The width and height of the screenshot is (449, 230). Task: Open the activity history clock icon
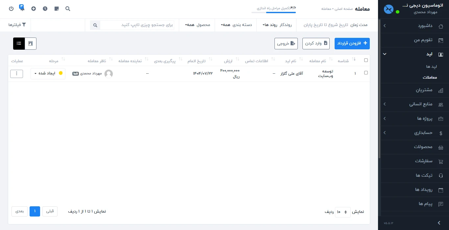click(45, 9)
